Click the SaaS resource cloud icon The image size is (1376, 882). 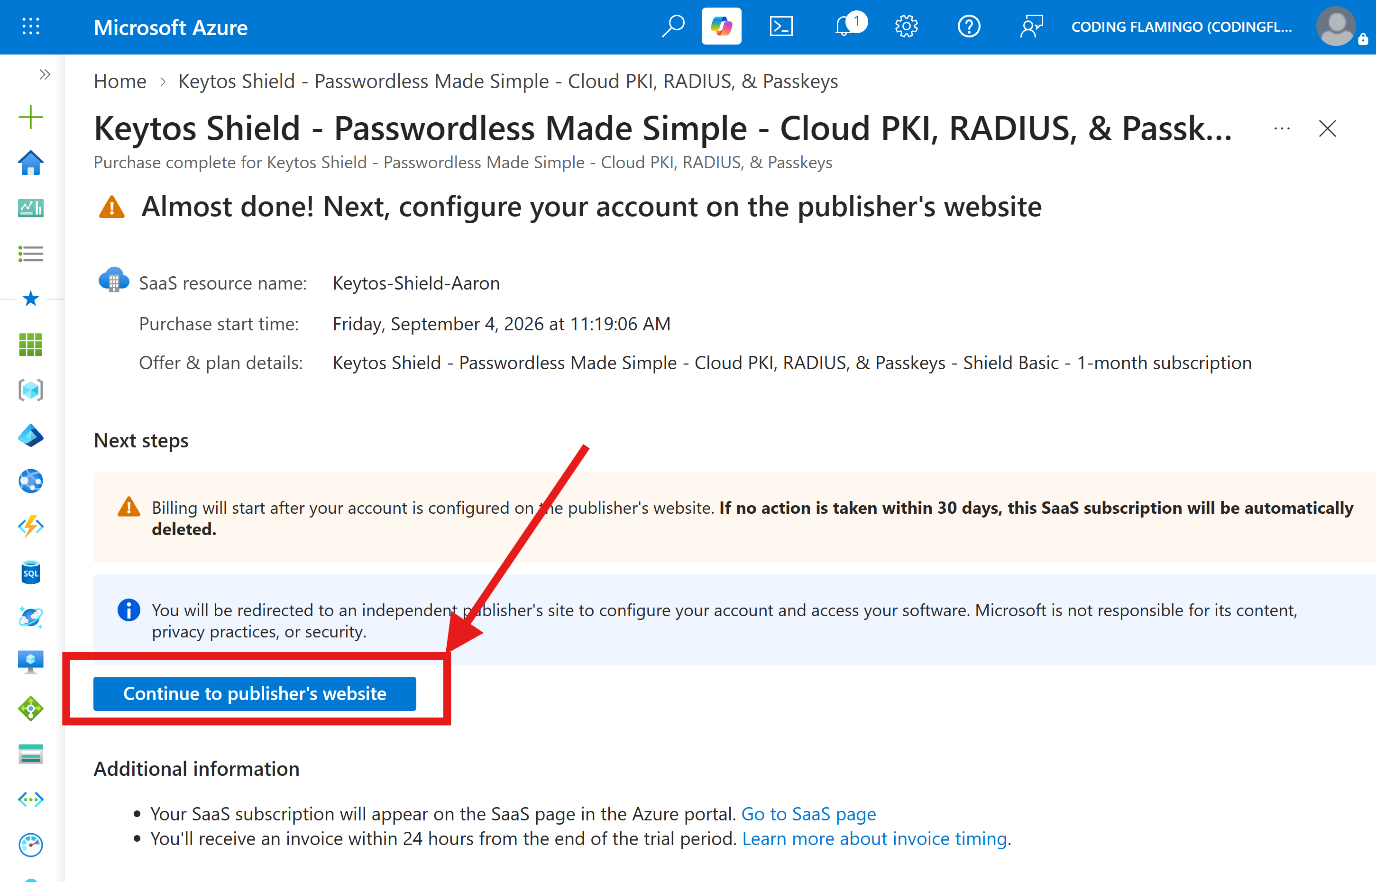pyautogui.click(x=113, y=280)
